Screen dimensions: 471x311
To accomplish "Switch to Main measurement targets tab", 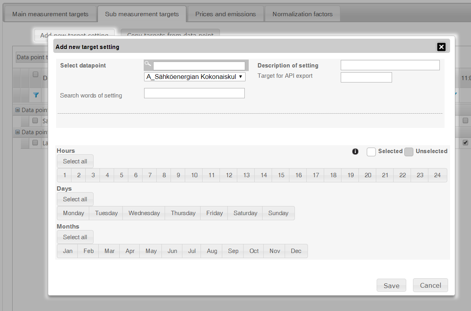I will 50,14.
